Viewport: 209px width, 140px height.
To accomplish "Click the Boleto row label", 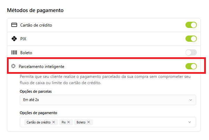I will 26,53.
